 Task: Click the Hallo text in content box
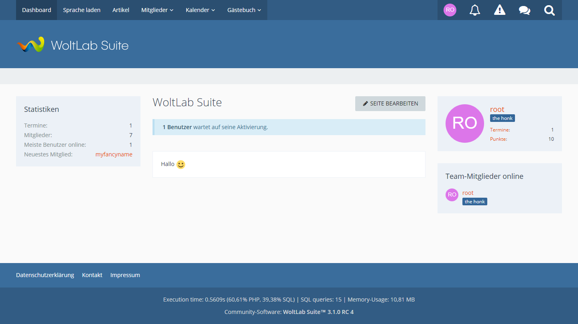pos(168,164)
